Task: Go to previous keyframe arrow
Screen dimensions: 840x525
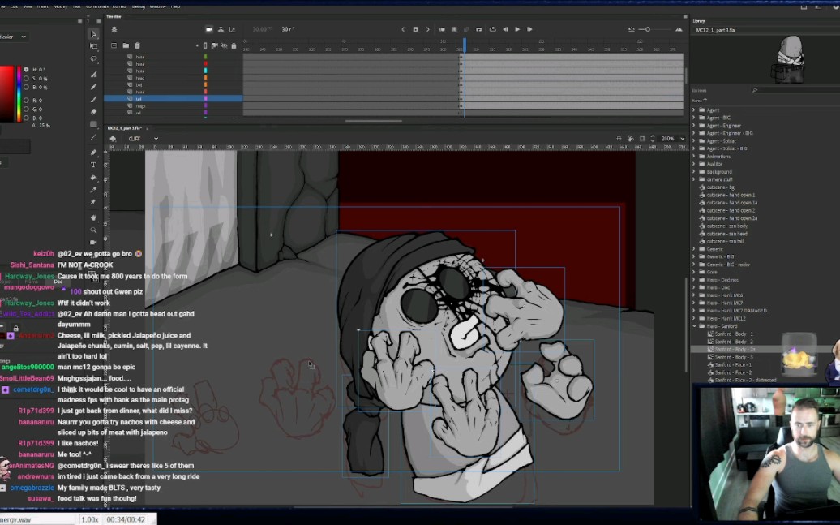Action: pyautogui.click(x=404, y=29)
